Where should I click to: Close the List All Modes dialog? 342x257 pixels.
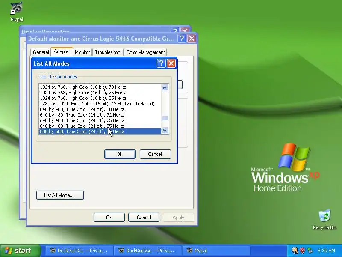171,63
